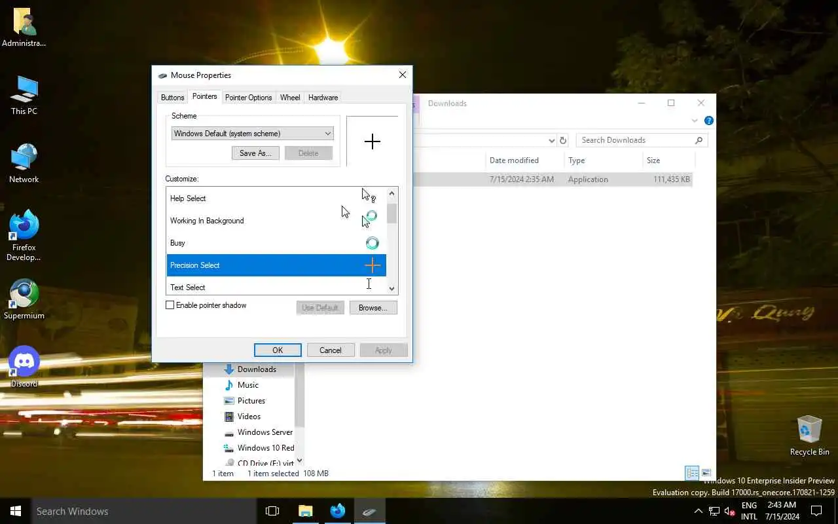Click the Search Windows taskbar box
This screenshot has width=838, height=524.
pyautogui.click(x=143, y=511)
